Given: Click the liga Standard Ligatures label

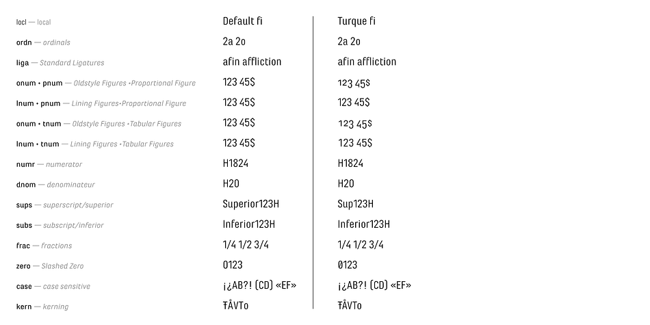Looking at the screenshot, I should 60,63.
